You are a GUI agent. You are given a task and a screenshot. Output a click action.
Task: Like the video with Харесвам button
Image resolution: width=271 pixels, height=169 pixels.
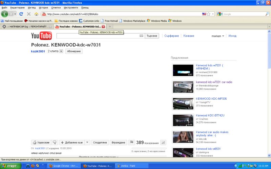(41, 143)
